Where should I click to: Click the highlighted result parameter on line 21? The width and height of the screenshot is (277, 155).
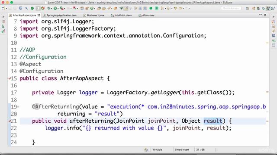pyautogui.click(x=213, y=121)
